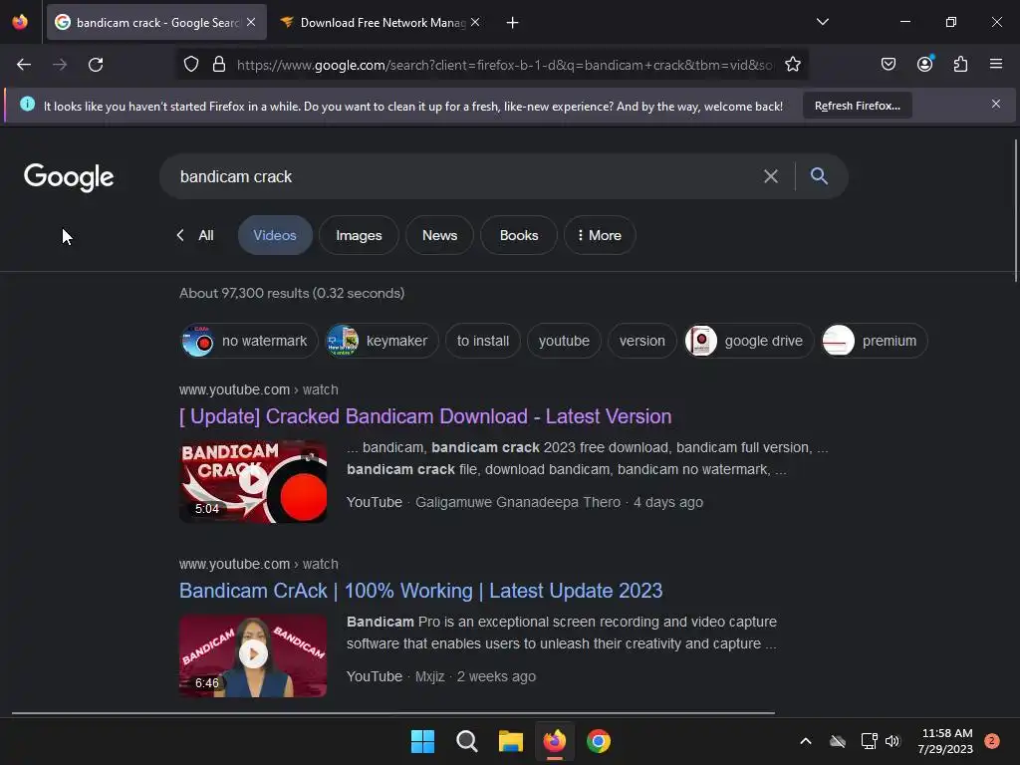Open a new tab
The height and width of the screenshot is (765, 1020).
(513, 23)
